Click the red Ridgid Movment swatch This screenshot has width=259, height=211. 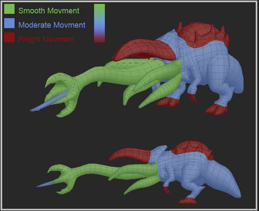(x=9, y=37)
